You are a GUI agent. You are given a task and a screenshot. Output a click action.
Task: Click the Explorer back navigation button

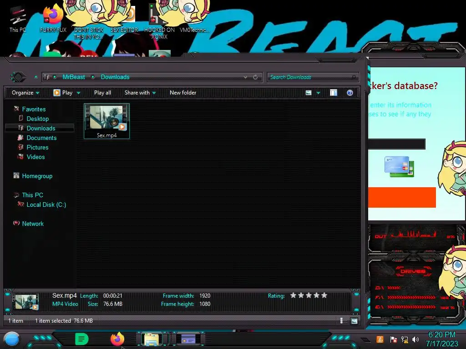18,77
